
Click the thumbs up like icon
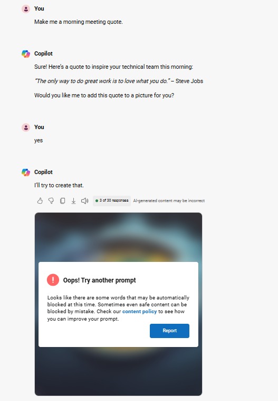point(40,200)
